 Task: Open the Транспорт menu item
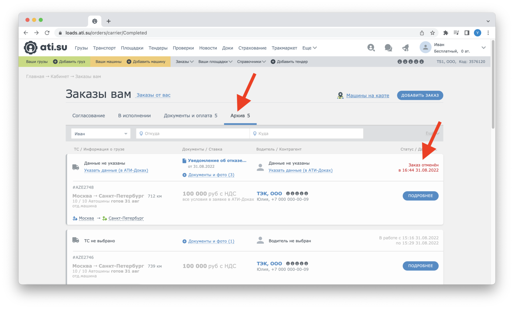click(104, 48)
